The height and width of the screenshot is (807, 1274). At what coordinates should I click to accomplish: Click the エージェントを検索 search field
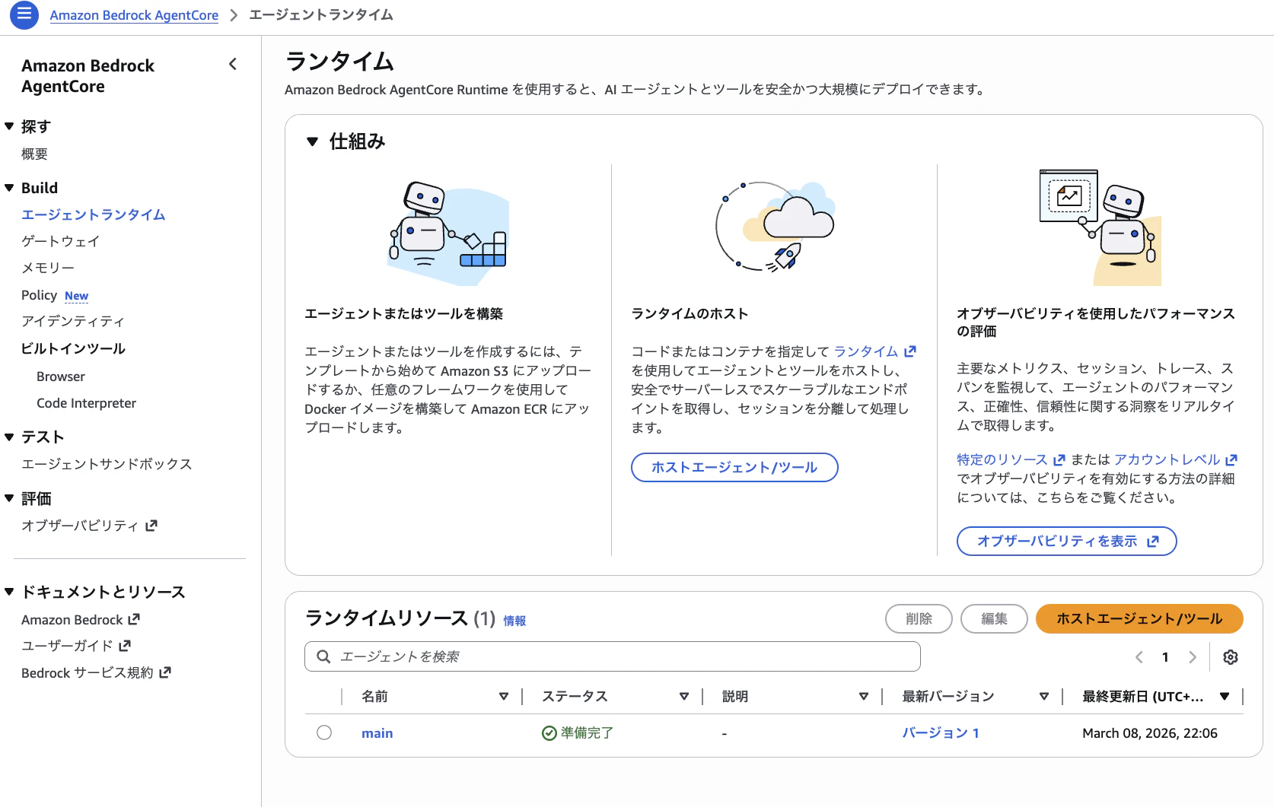[609, 656]
